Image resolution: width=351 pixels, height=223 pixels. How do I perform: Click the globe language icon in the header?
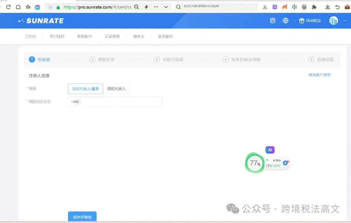285,20
